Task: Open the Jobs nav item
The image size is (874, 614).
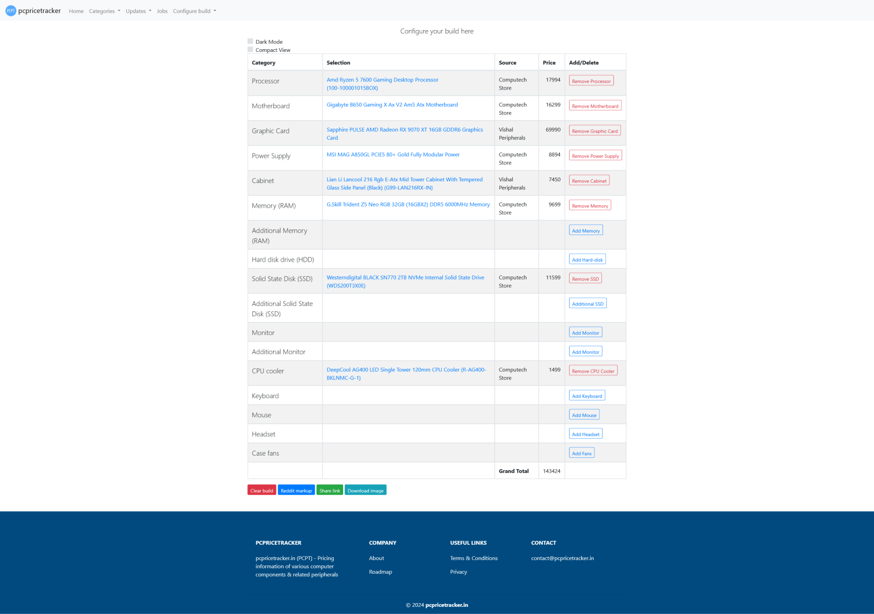Action: [162, 11]
